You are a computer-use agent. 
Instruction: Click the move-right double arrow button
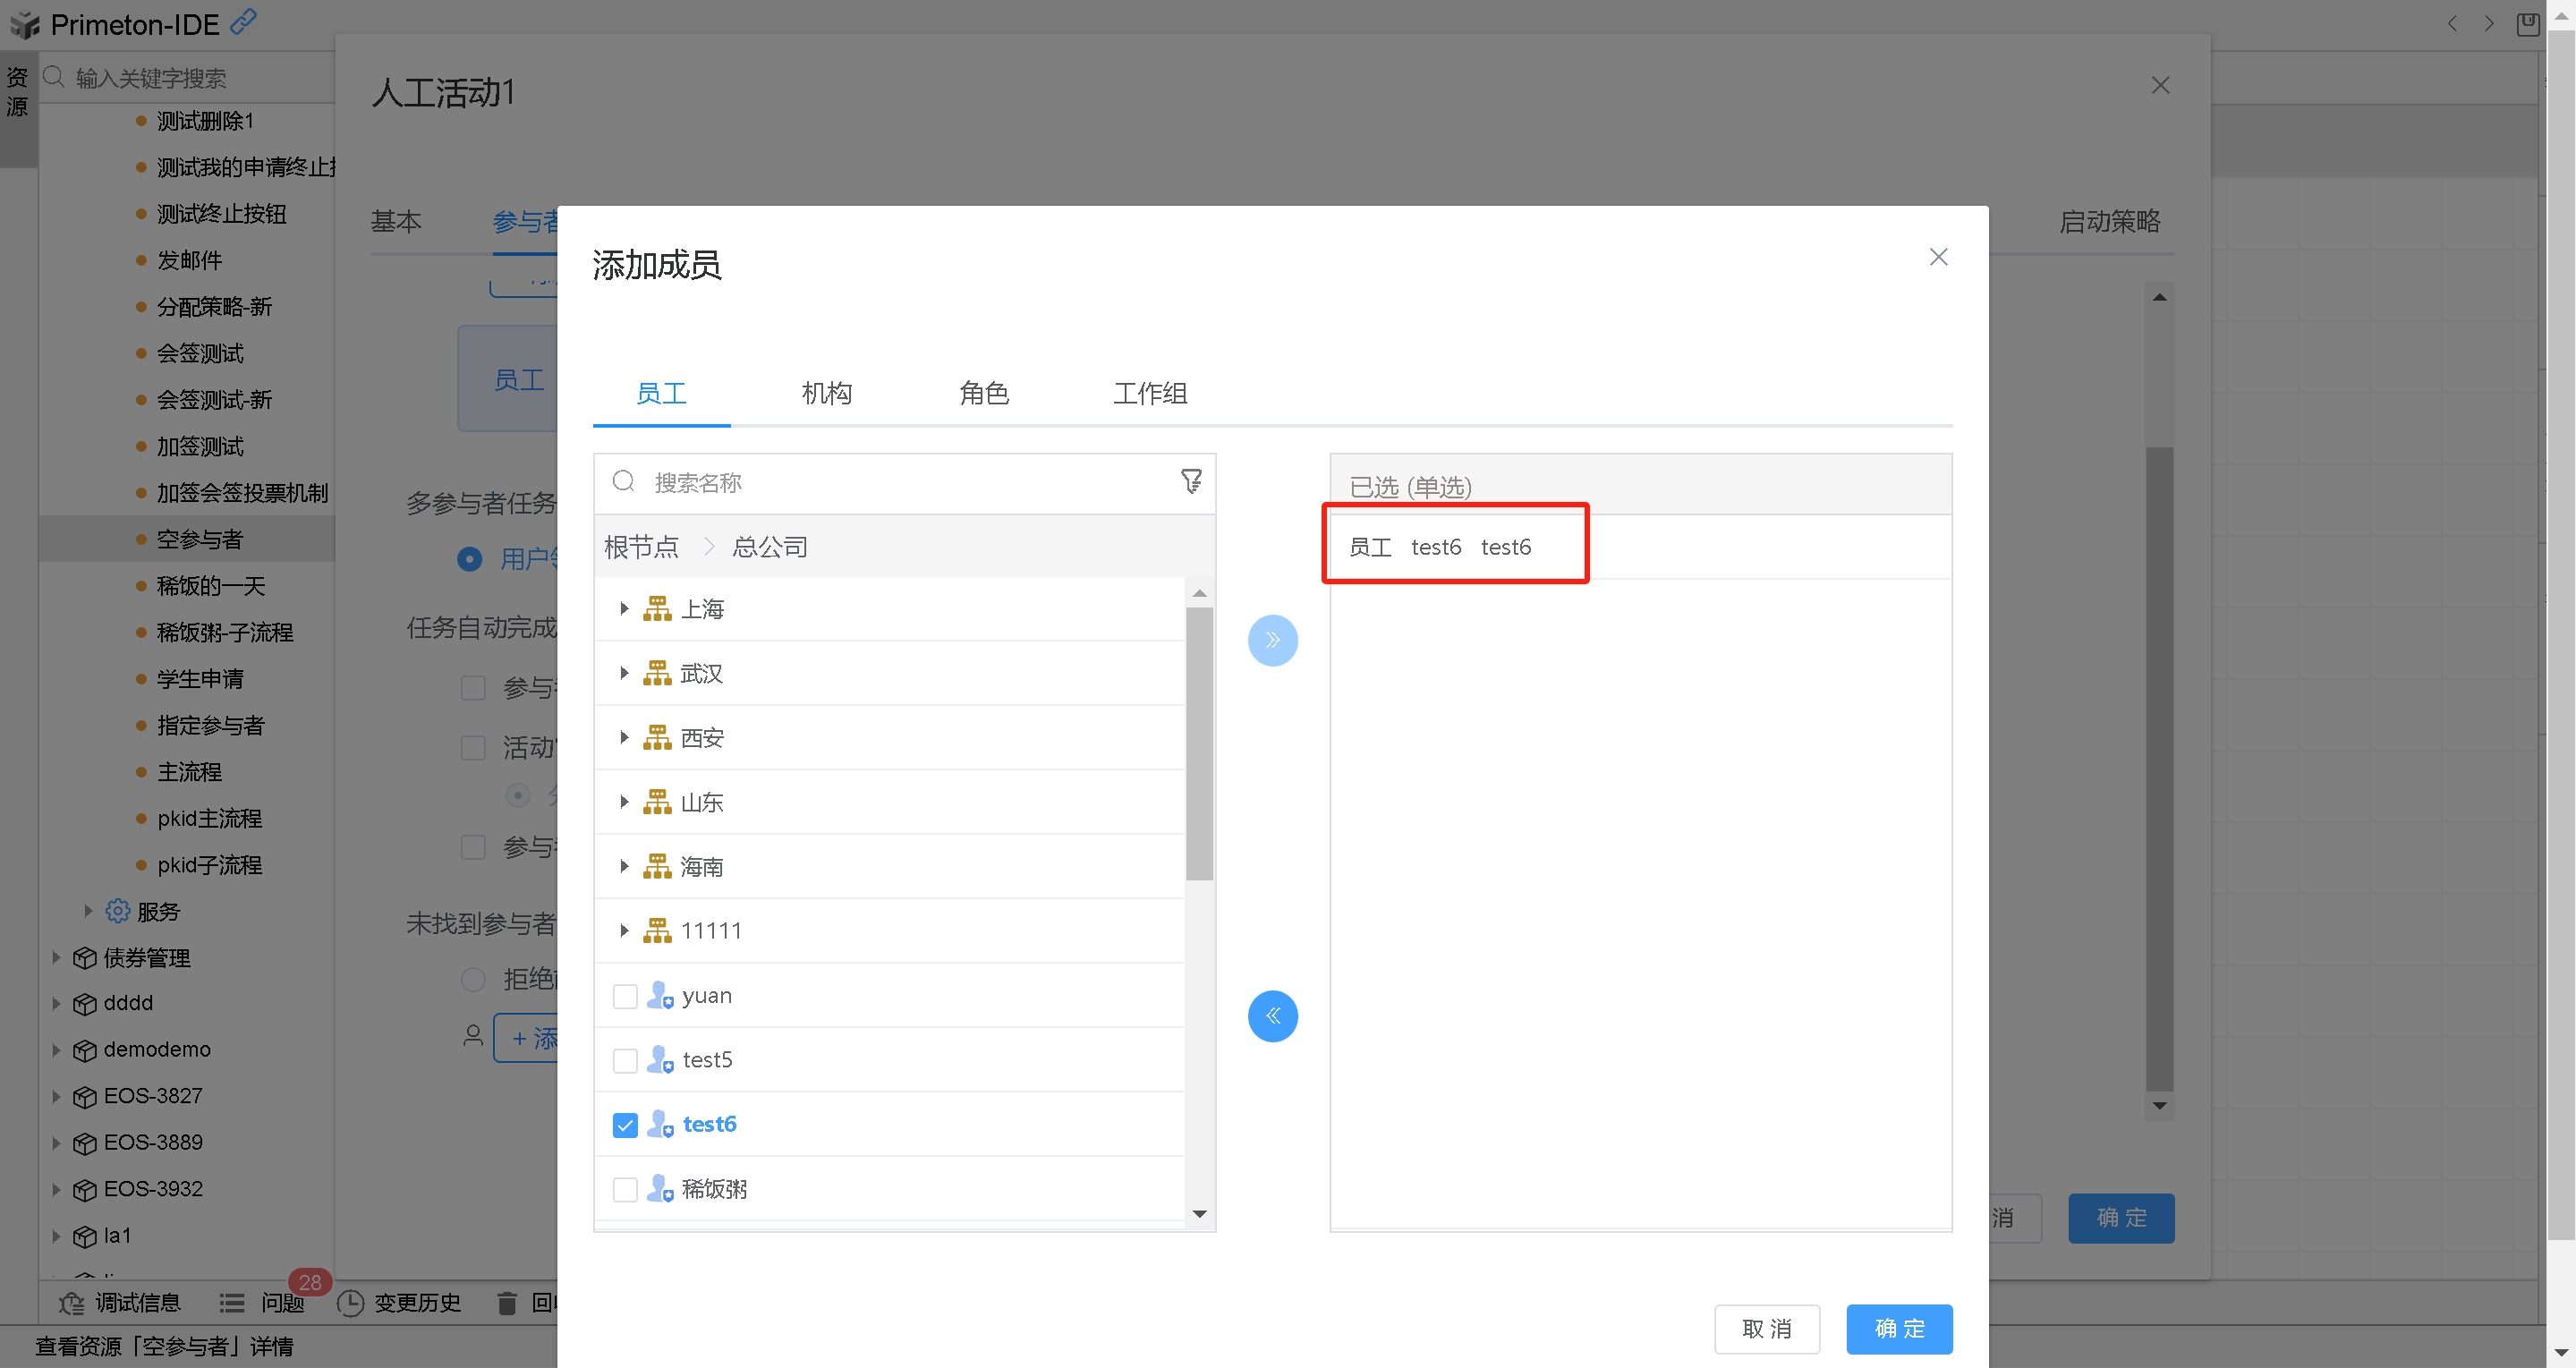1272,640
